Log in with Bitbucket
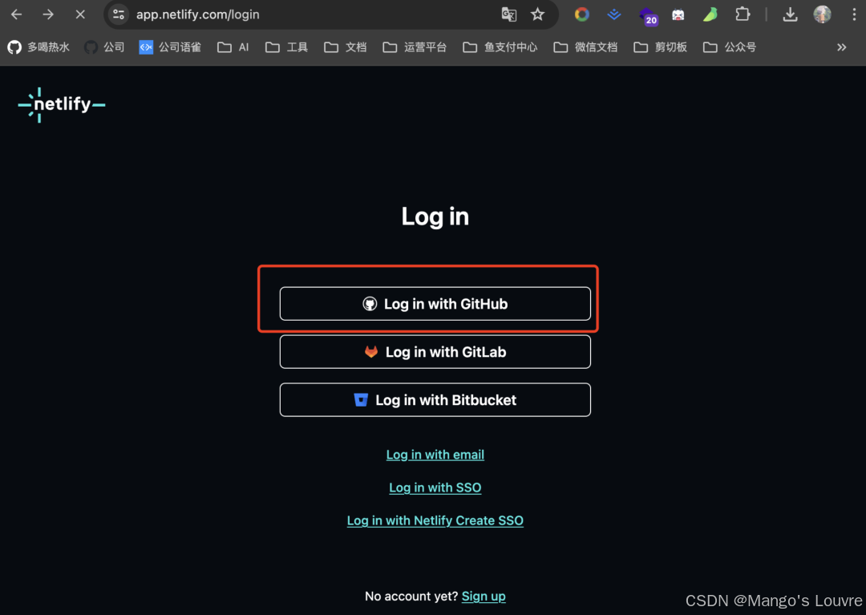The height and width of the screenshot is (615, 866). [x=435, y=400]
